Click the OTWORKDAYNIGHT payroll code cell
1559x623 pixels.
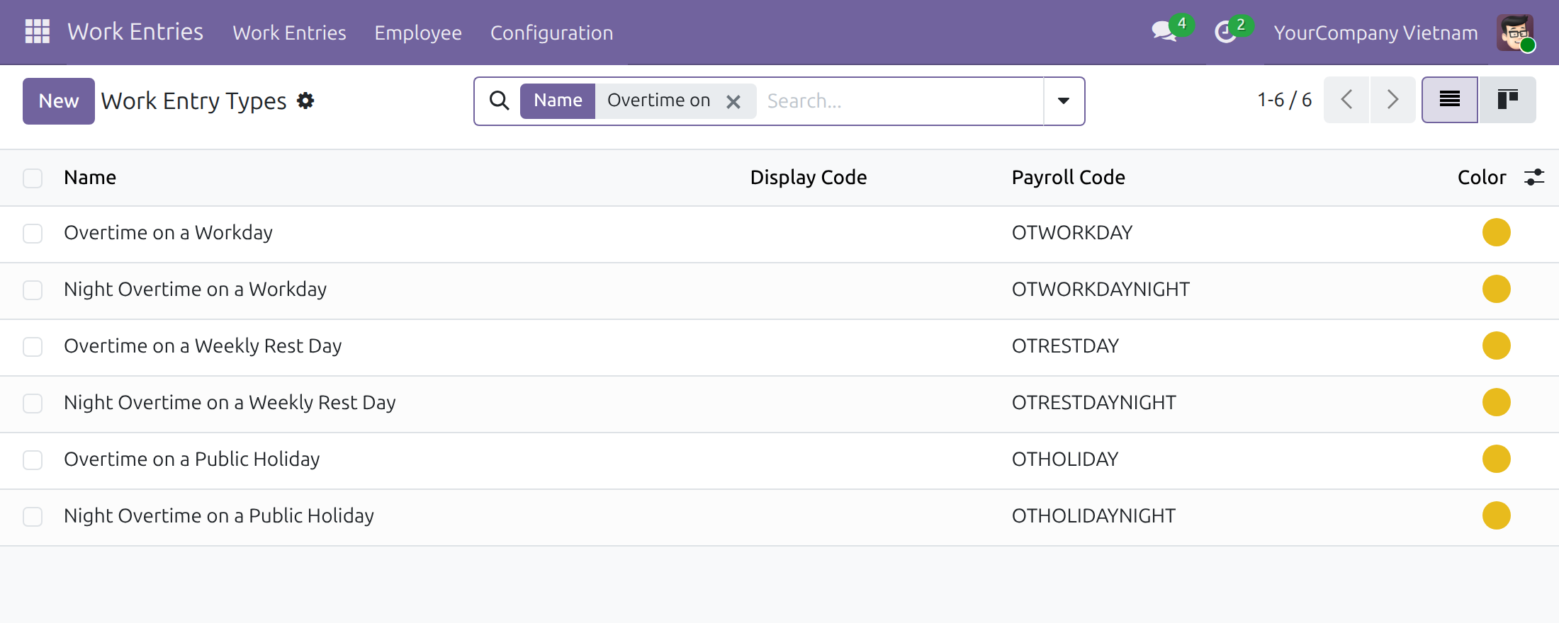[1101, 289]
